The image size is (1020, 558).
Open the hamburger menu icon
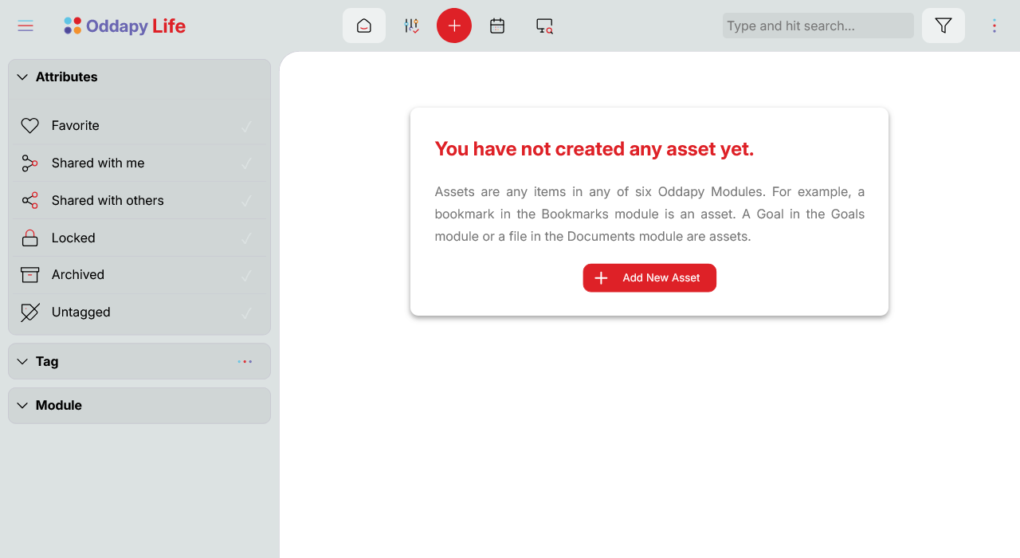tap(25, 26)
